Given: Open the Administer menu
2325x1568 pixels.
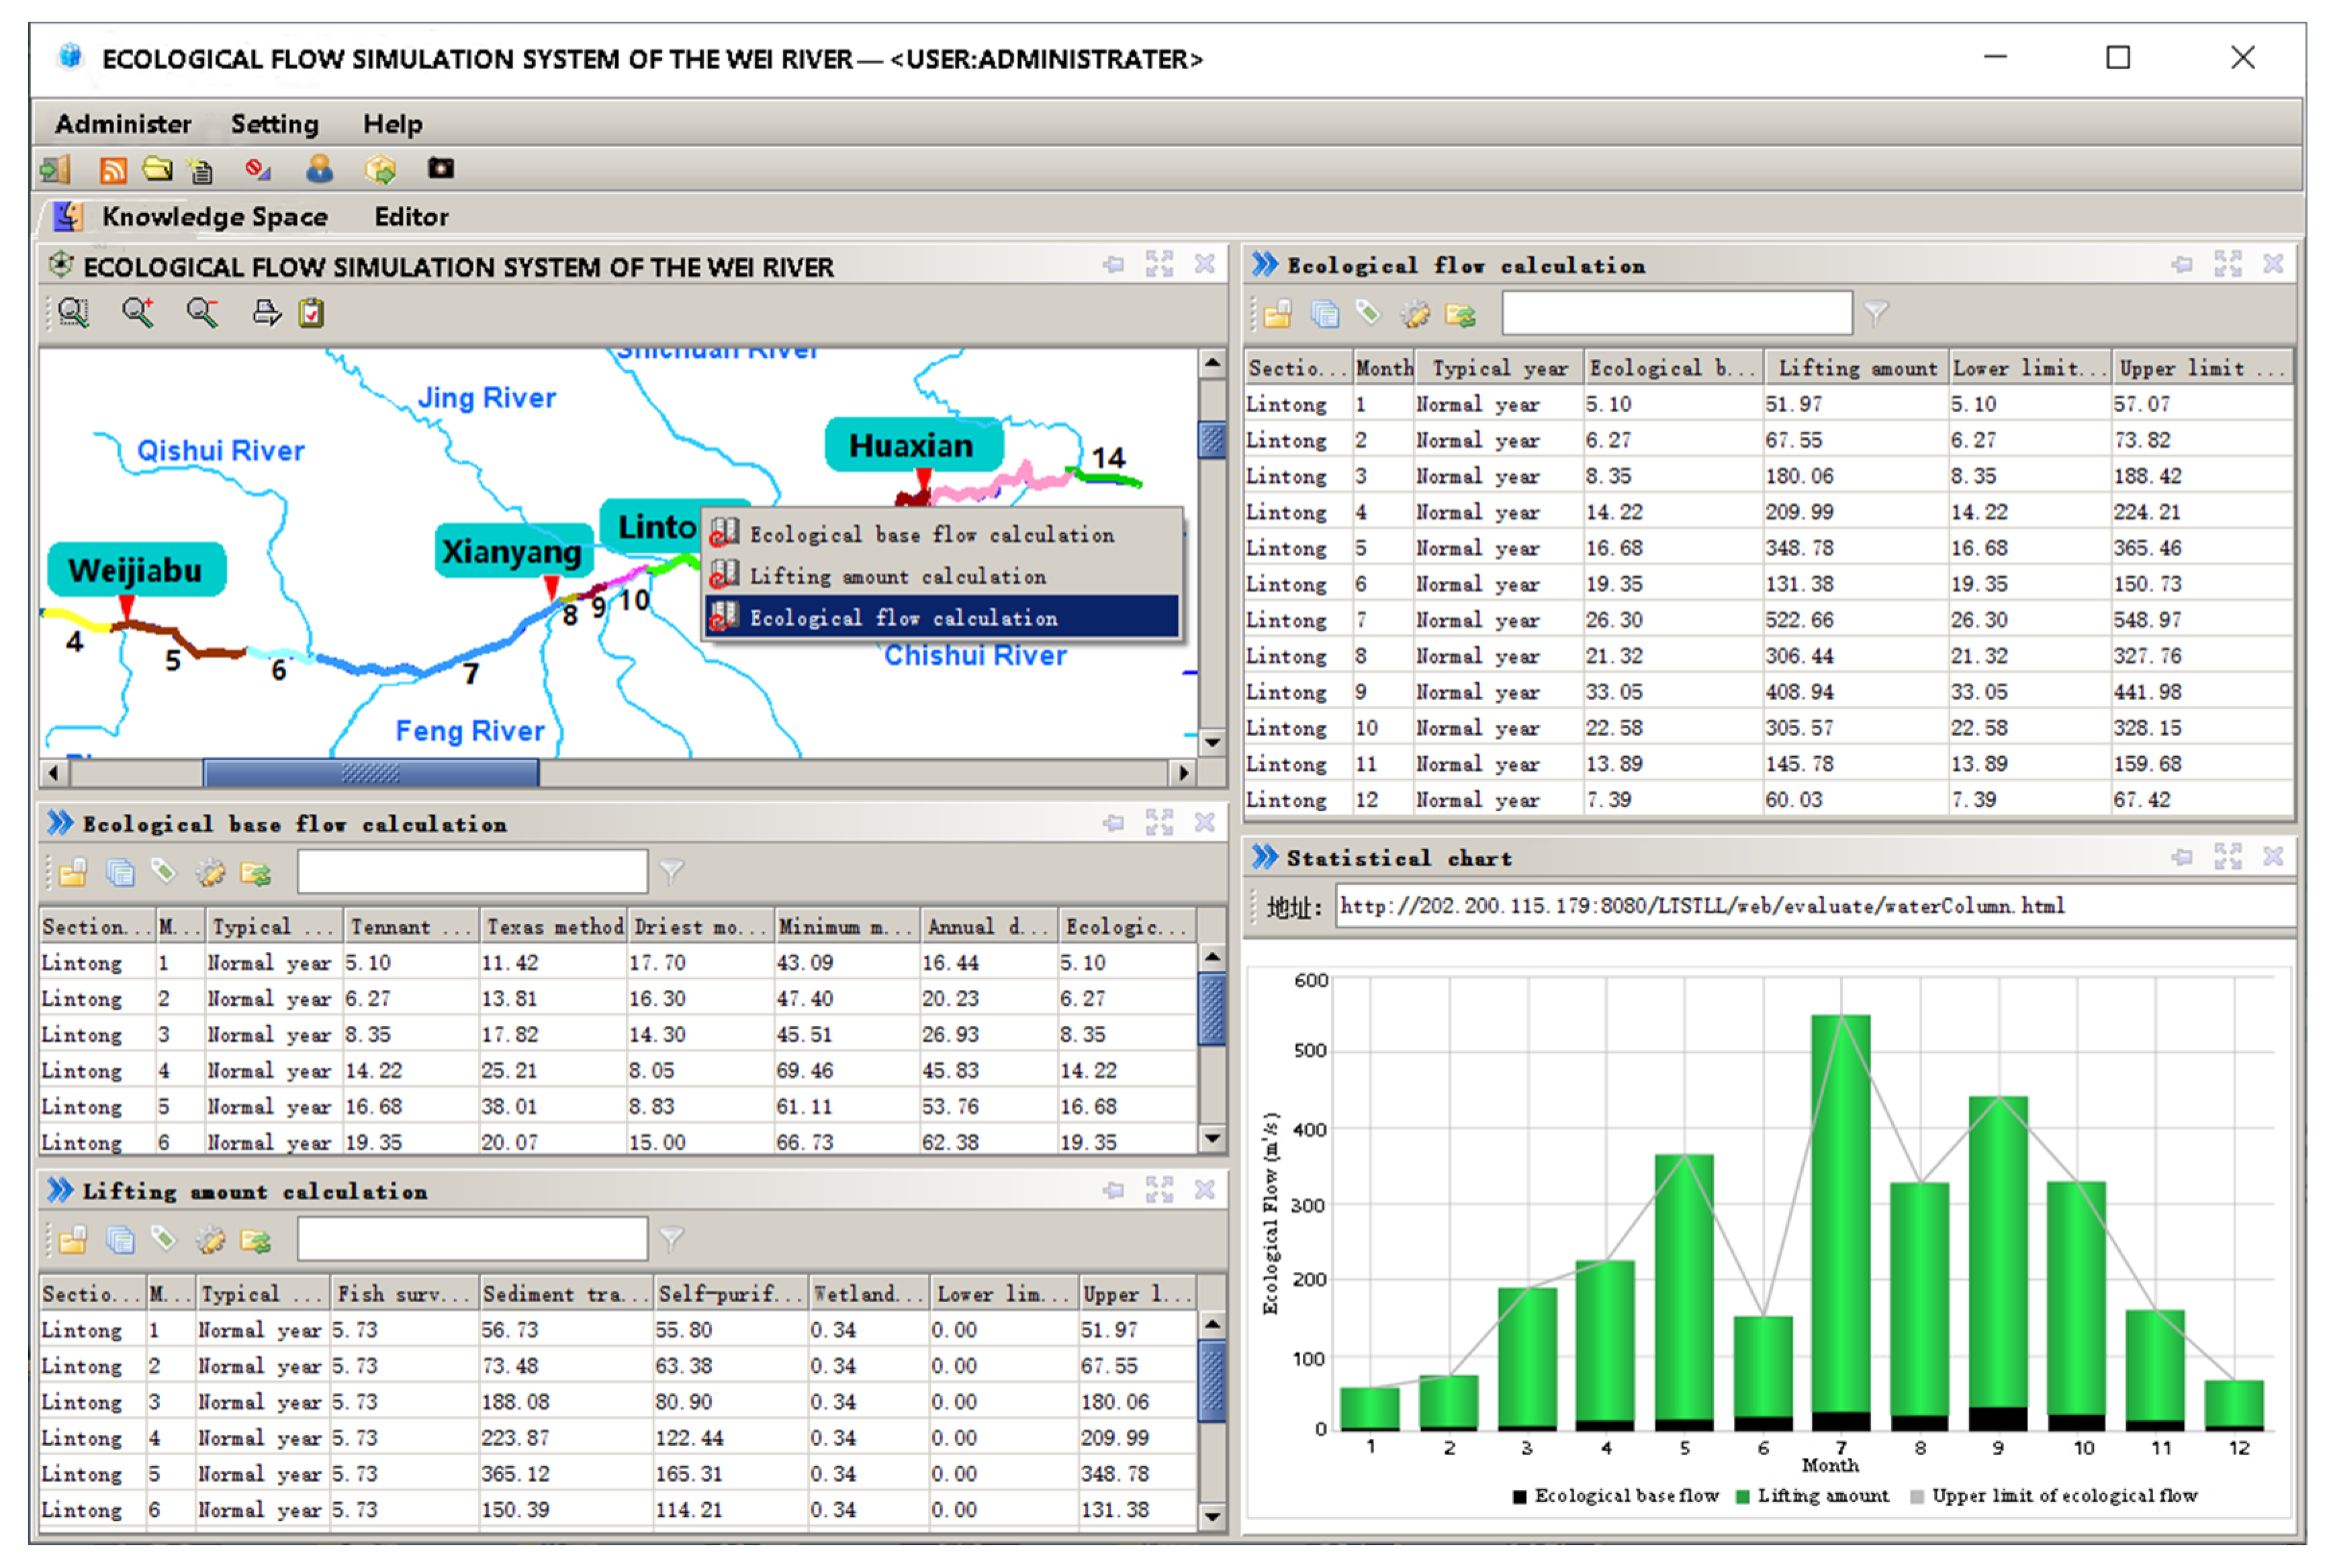Looking at the screenshot, I should click(123, 124).
